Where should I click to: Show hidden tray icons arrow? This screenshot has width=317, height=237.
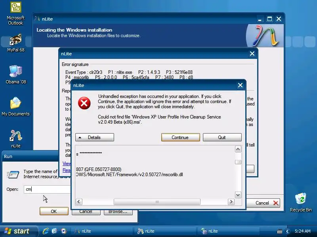coord(287,231)
